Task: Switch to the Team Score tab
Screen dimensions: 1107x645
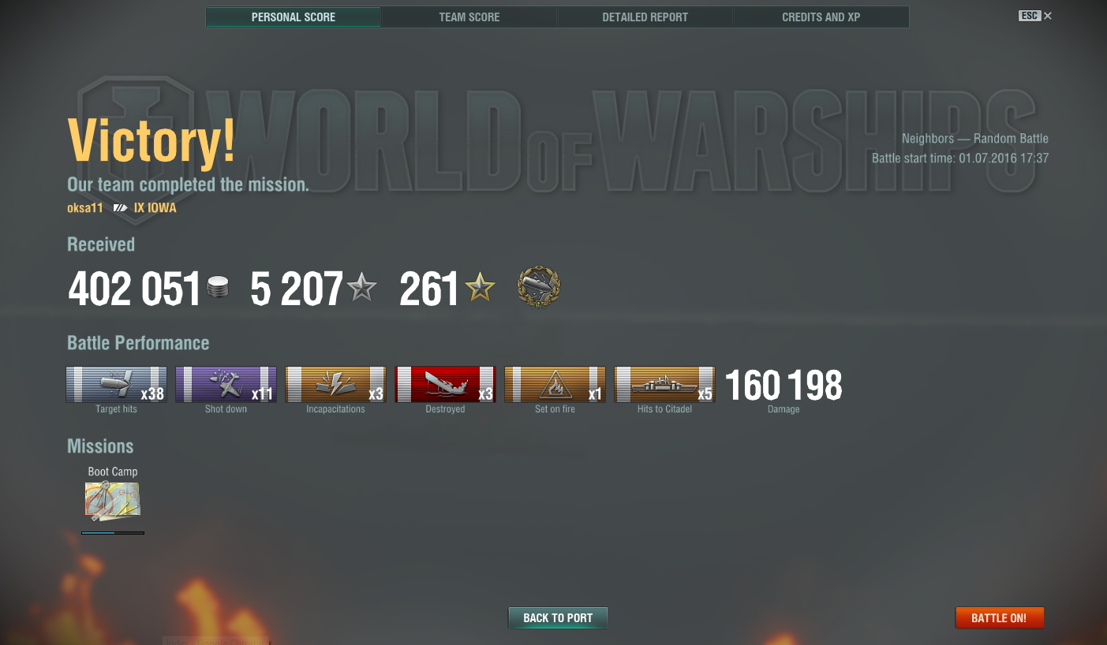Action: [469, 17]
